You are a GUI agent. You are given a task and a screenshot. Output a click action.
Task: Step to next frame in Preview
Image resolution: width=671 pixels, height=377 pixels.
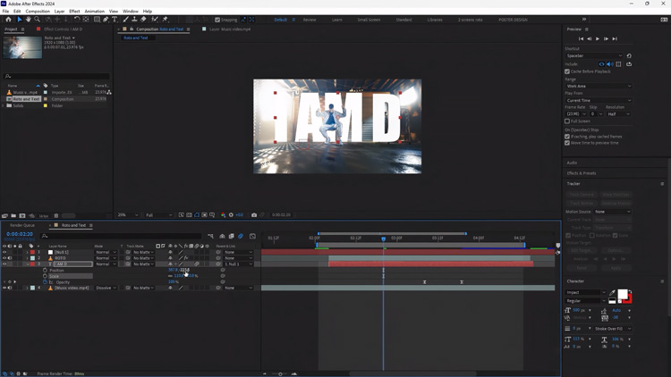coord(607,39)
